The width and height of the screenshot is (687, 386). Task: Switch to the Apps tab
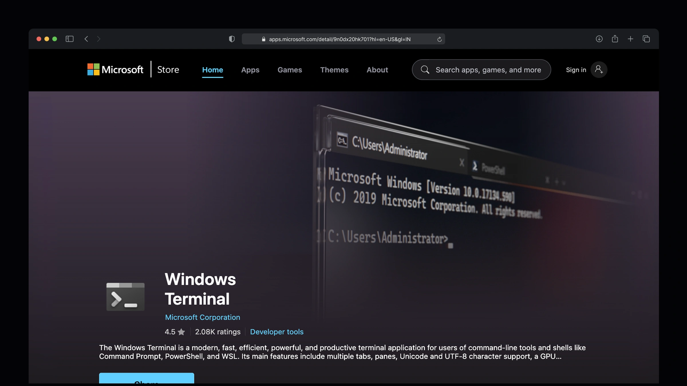point(250,70)
